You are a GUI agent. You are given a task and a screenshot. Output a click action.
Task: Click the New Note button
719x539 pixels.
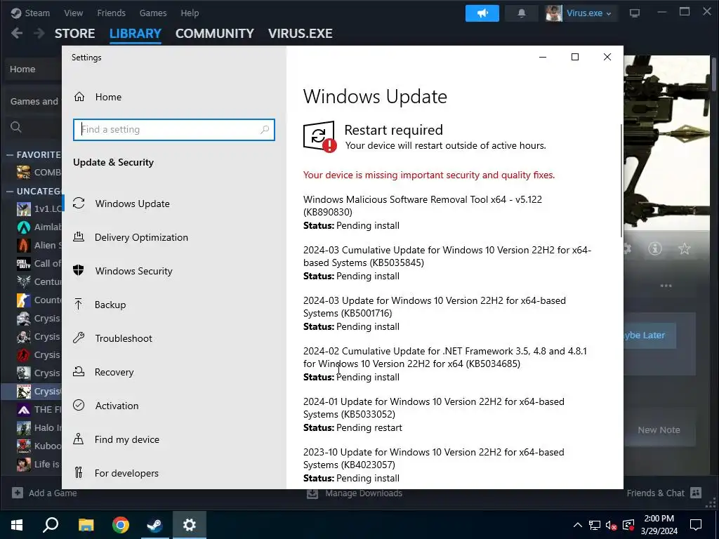coord(659,430)
